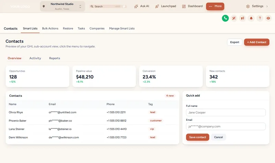Click email ph*****@baker.co
The image size is (275, 163).
click(60, 121)
